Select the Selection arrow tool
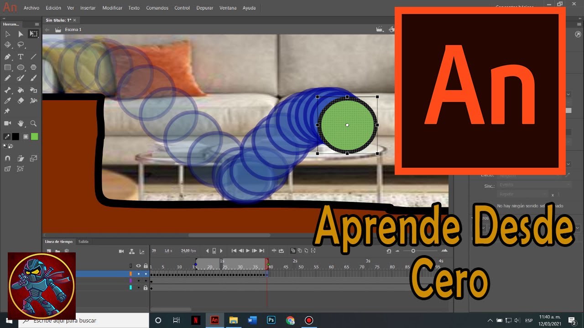Screen dimensions: 584x328 (x=8, y=34)
